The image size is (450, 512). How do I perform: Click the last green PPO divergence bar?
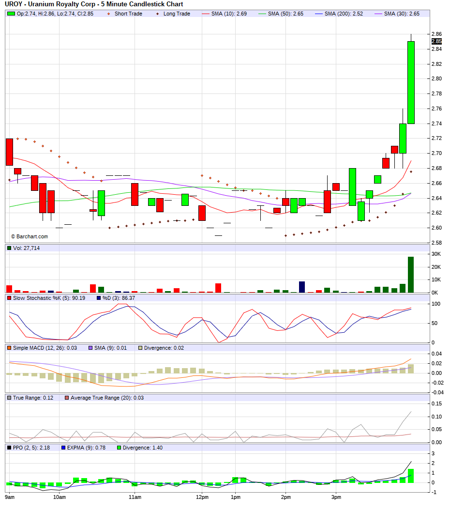411,476
